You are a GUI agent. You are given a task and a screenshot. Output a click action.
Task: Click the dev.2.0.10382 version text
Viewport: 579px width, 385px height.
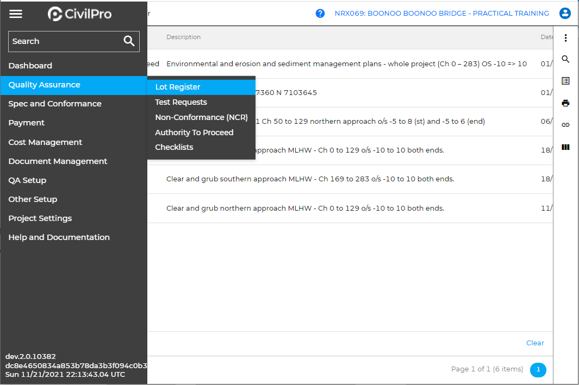[x=30, y=357]
